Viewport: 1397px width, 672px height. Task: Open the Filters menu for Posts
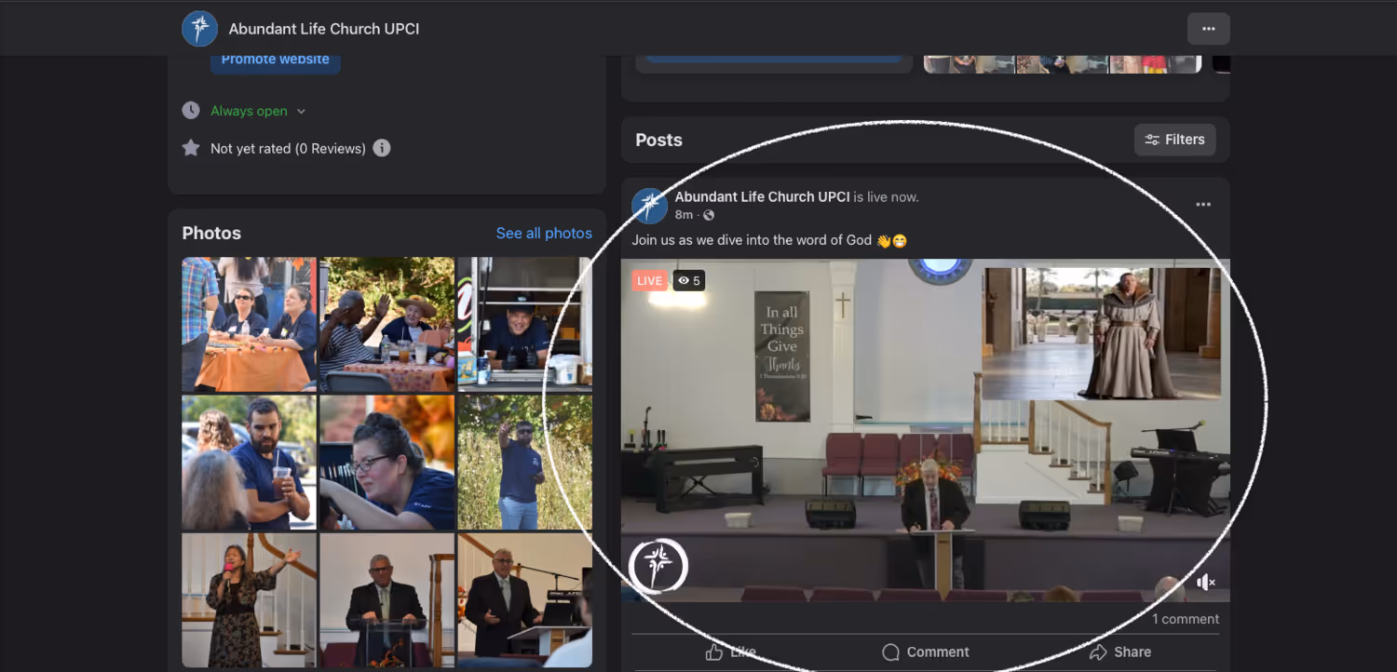[1174, 139]
